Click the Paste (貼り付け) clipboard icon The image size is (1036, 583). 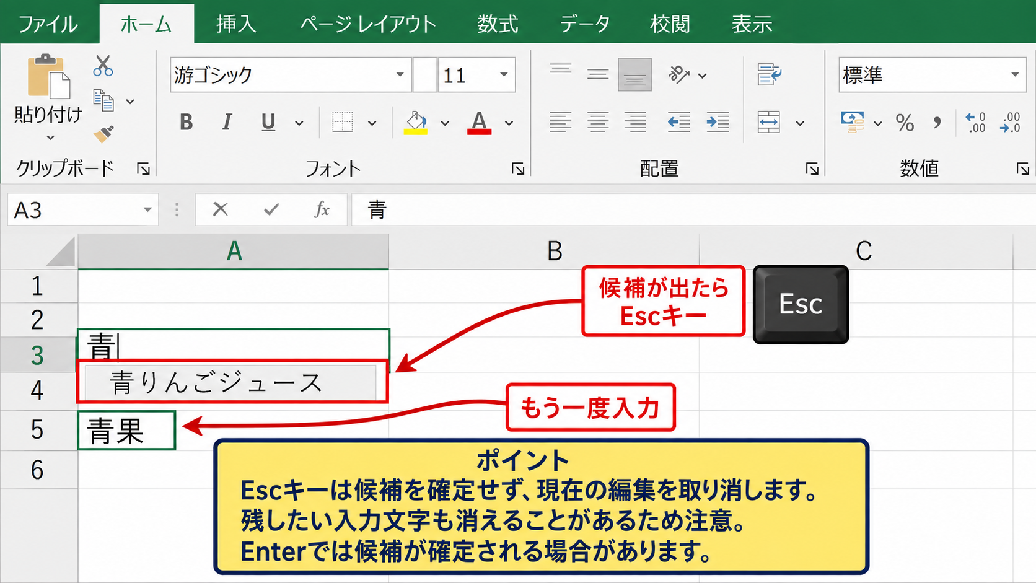48,76
